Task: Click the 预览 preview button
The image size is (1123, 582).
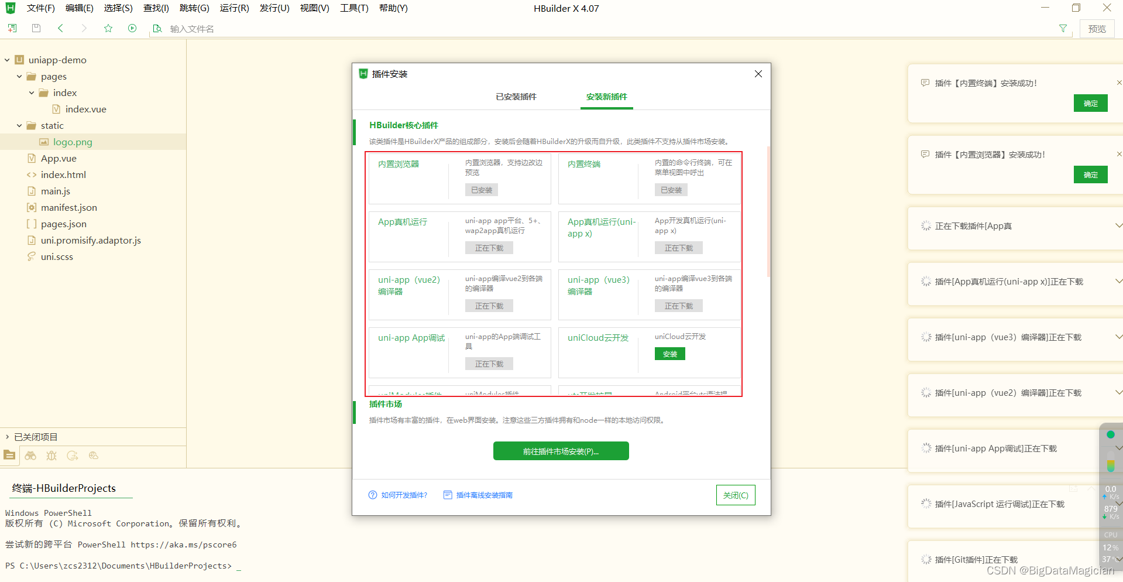Action: pos(1097,29)
